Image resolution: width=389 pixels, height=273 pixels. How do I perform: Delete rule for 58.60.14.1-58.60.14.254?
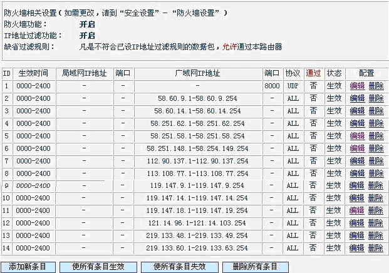click(x=376, y=111)
